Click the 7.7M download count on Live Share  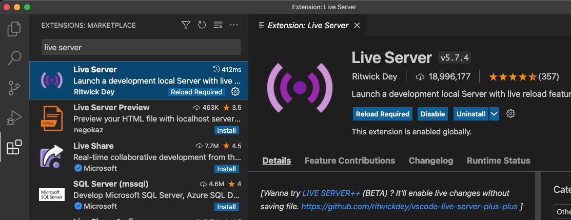207,146
